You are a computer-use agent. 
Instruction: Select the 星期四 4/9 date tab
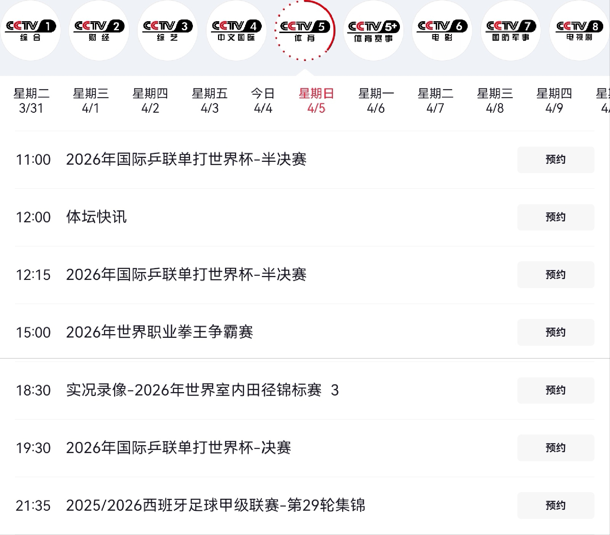coord(554,101)
